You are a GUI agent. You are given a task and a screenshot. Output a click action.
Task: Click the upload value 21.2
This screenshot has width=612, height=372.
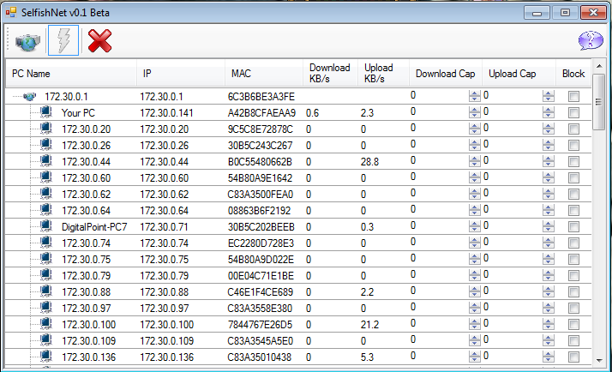pyautogui.click(x=369, y=324)
